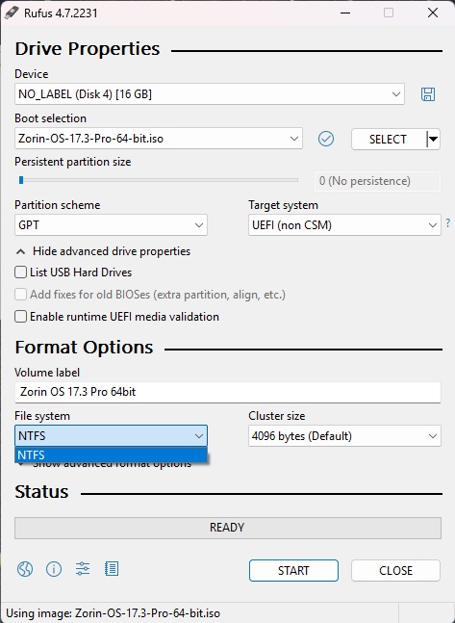Open the Cluster size dropdown
455x623 pixels.
344,436
